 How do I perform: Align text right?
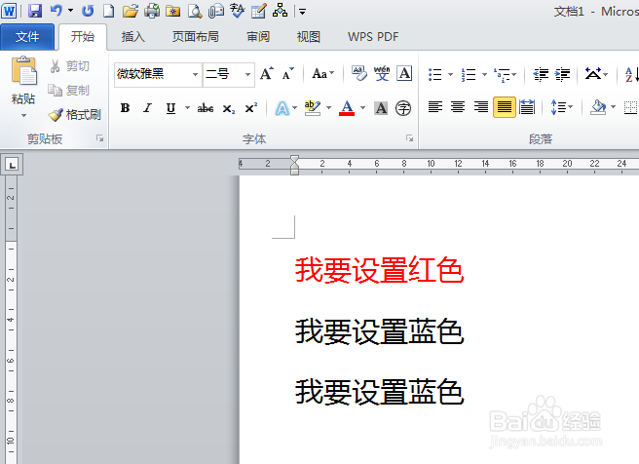pos(481,107)
